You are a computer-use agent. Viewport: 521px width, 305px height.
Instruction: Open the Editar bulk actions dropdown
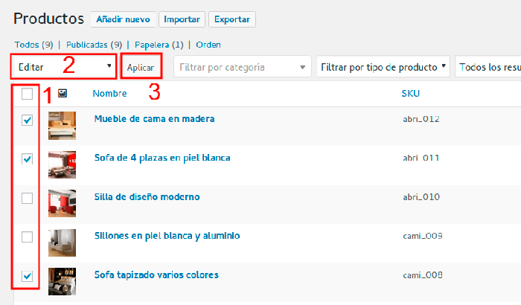coord(63,66)
